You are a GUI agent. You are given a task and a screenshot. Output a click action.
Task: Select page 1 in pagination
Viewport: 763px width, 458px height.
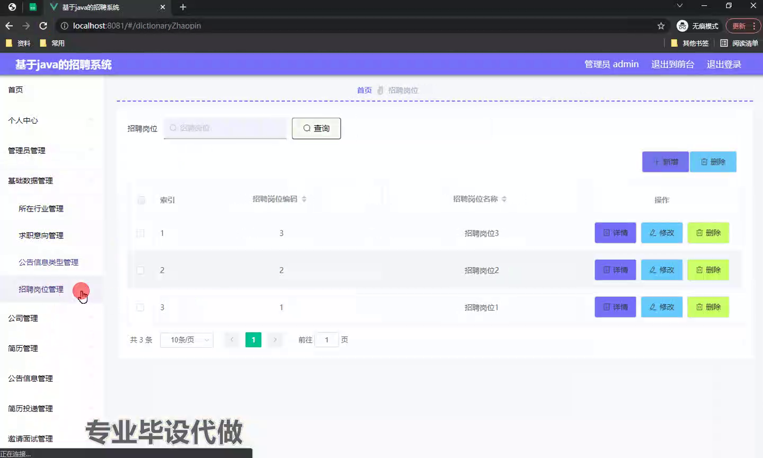253,340
